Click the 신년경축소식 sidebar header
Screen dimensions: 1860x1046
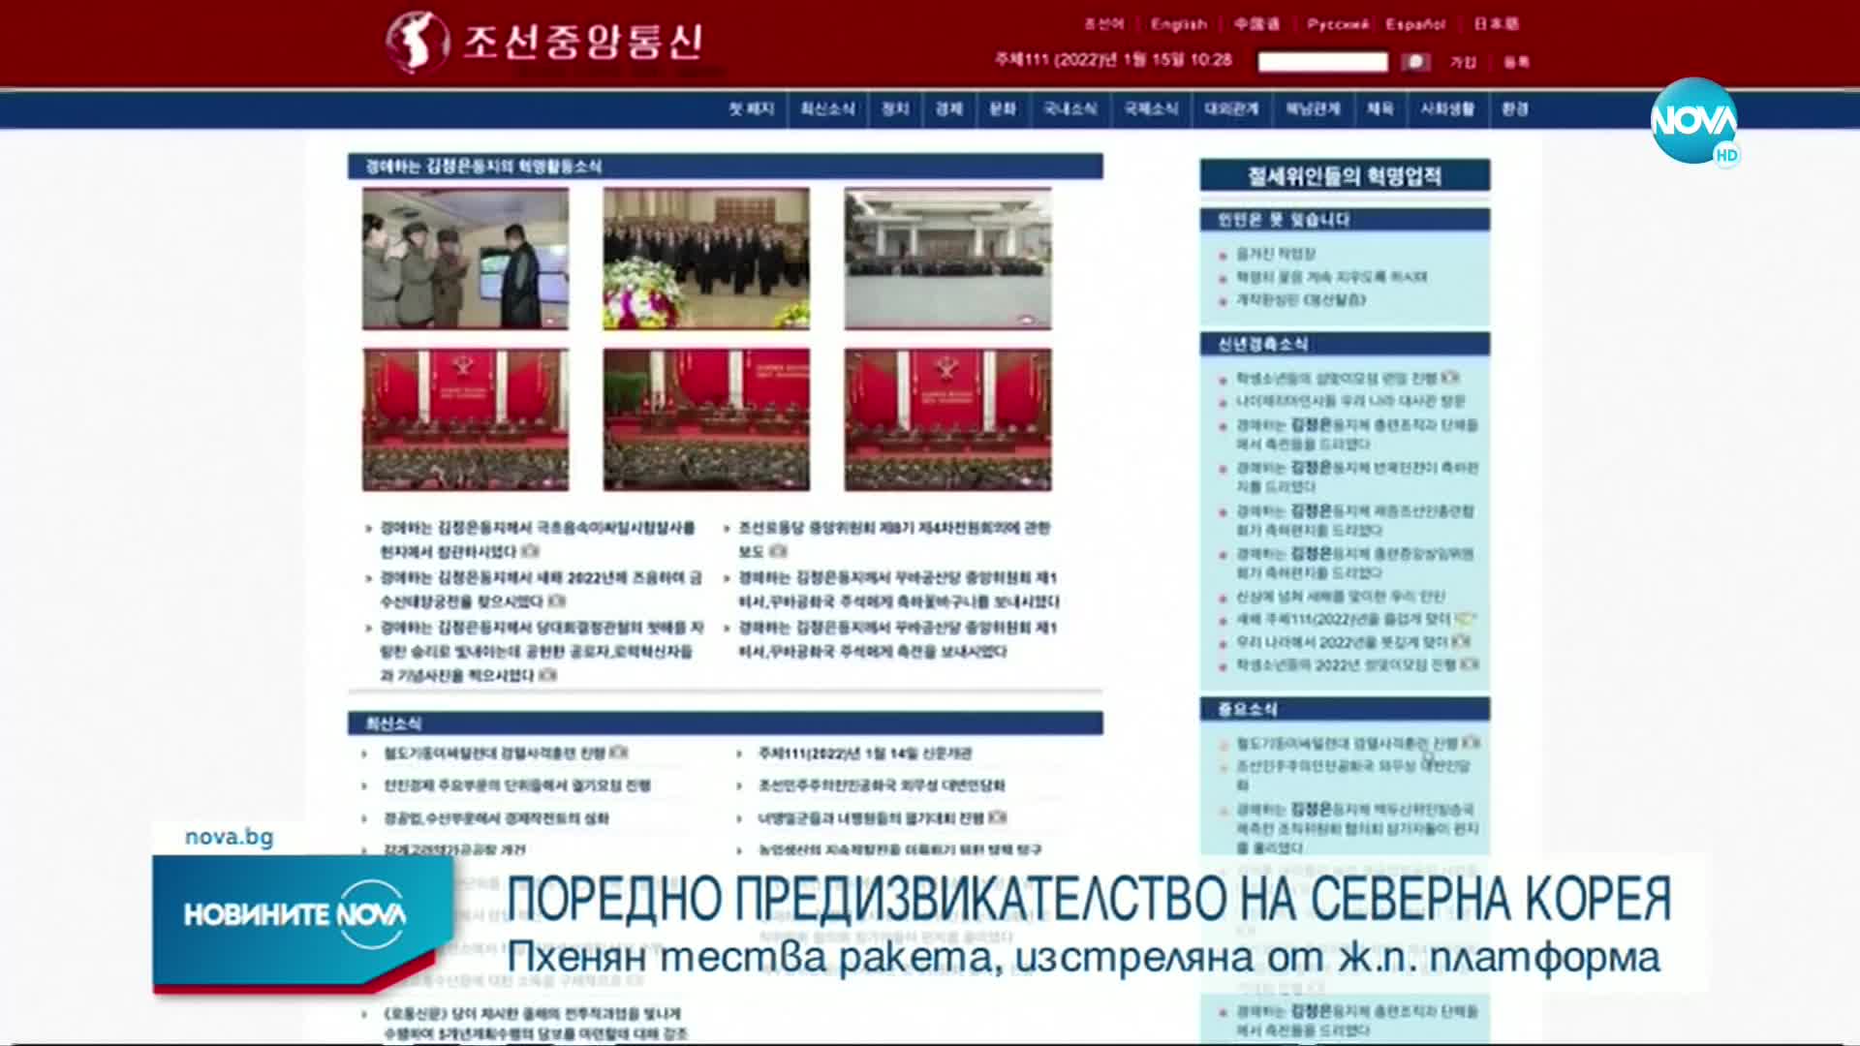pyautogui.click(x=1345, y=344)
